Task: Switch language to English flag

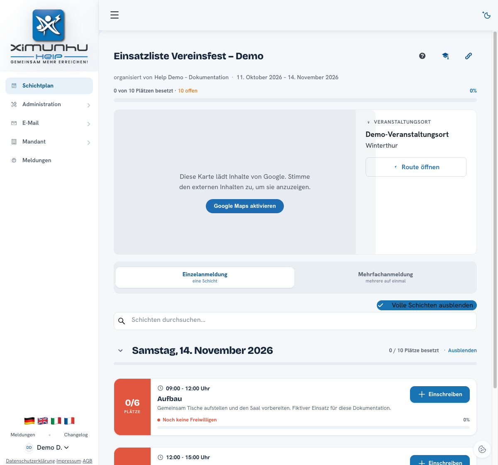Action: click(43, 421)
